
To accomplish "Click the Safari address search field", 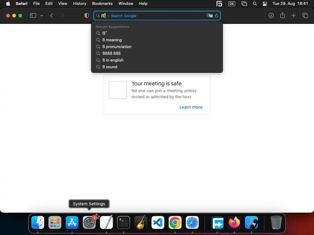I will 157,16.
